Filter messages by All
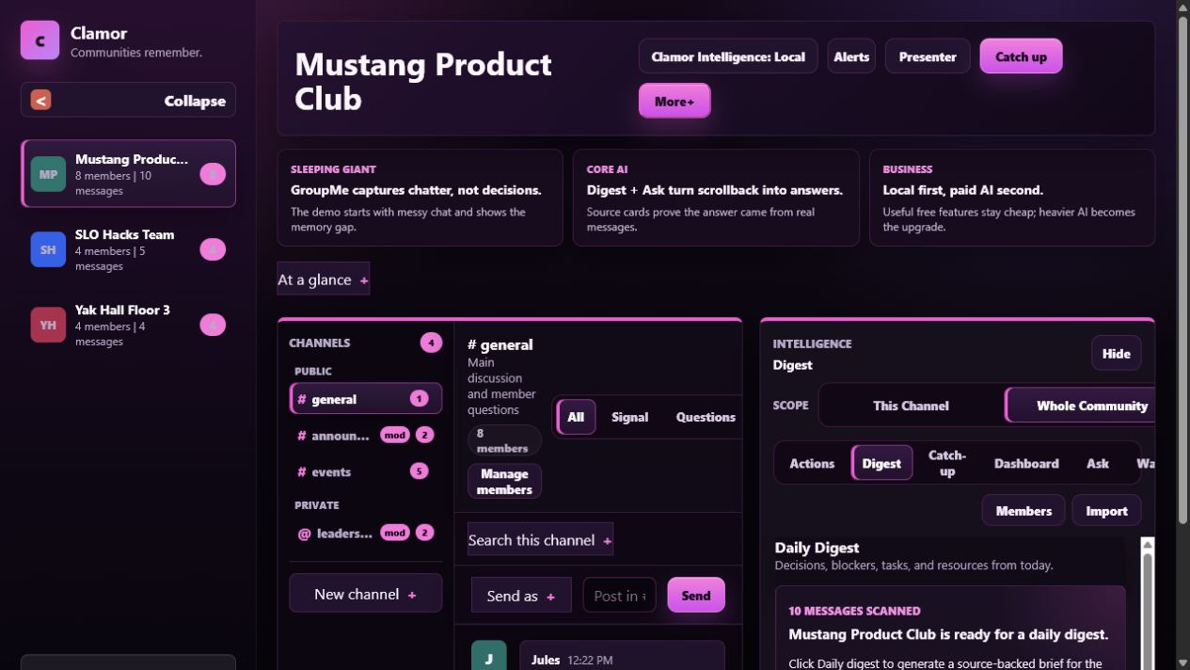The height and width of the screenshot is (670, 1190). coord(576,417)
